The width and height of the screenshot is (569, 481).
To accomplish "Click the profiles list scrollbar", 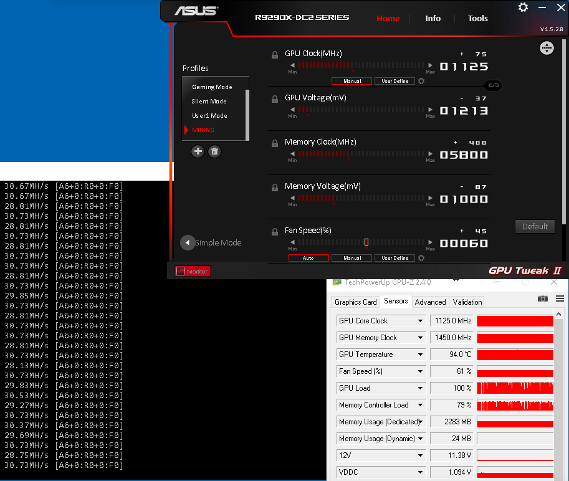I will [x=247, y=115].
